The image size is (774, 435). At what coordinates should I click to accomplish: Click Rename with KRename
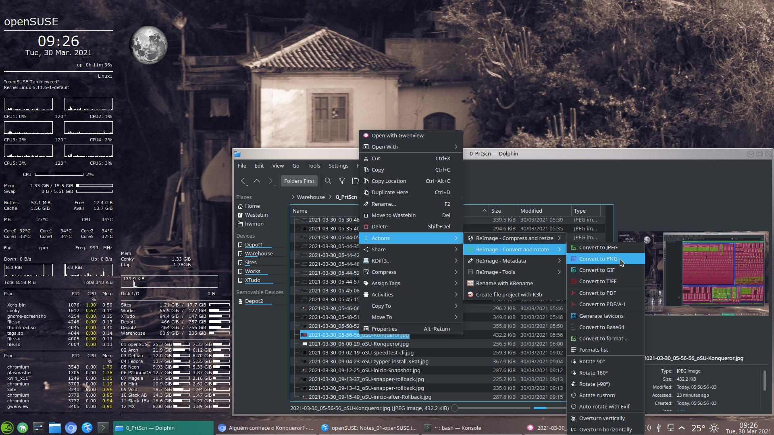(514, 283)
